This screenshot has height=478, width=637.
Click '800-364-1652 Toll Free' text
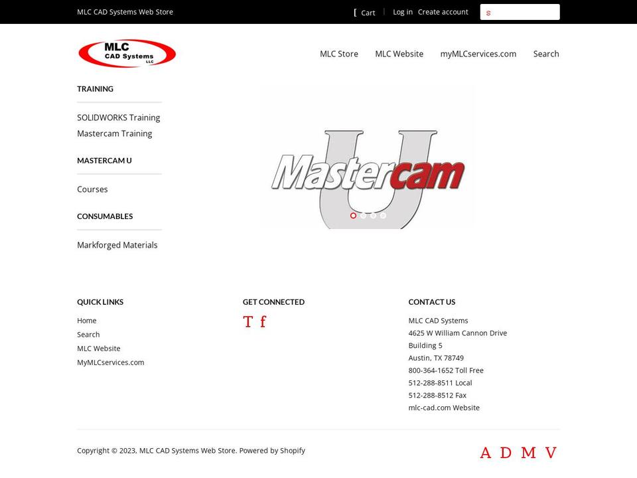446,370
